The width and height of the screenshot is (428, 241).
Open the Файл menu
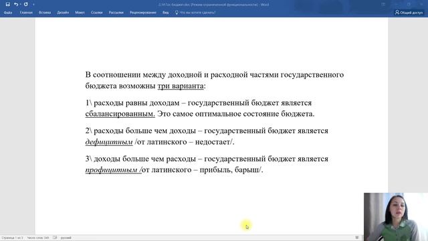(8, 13)
